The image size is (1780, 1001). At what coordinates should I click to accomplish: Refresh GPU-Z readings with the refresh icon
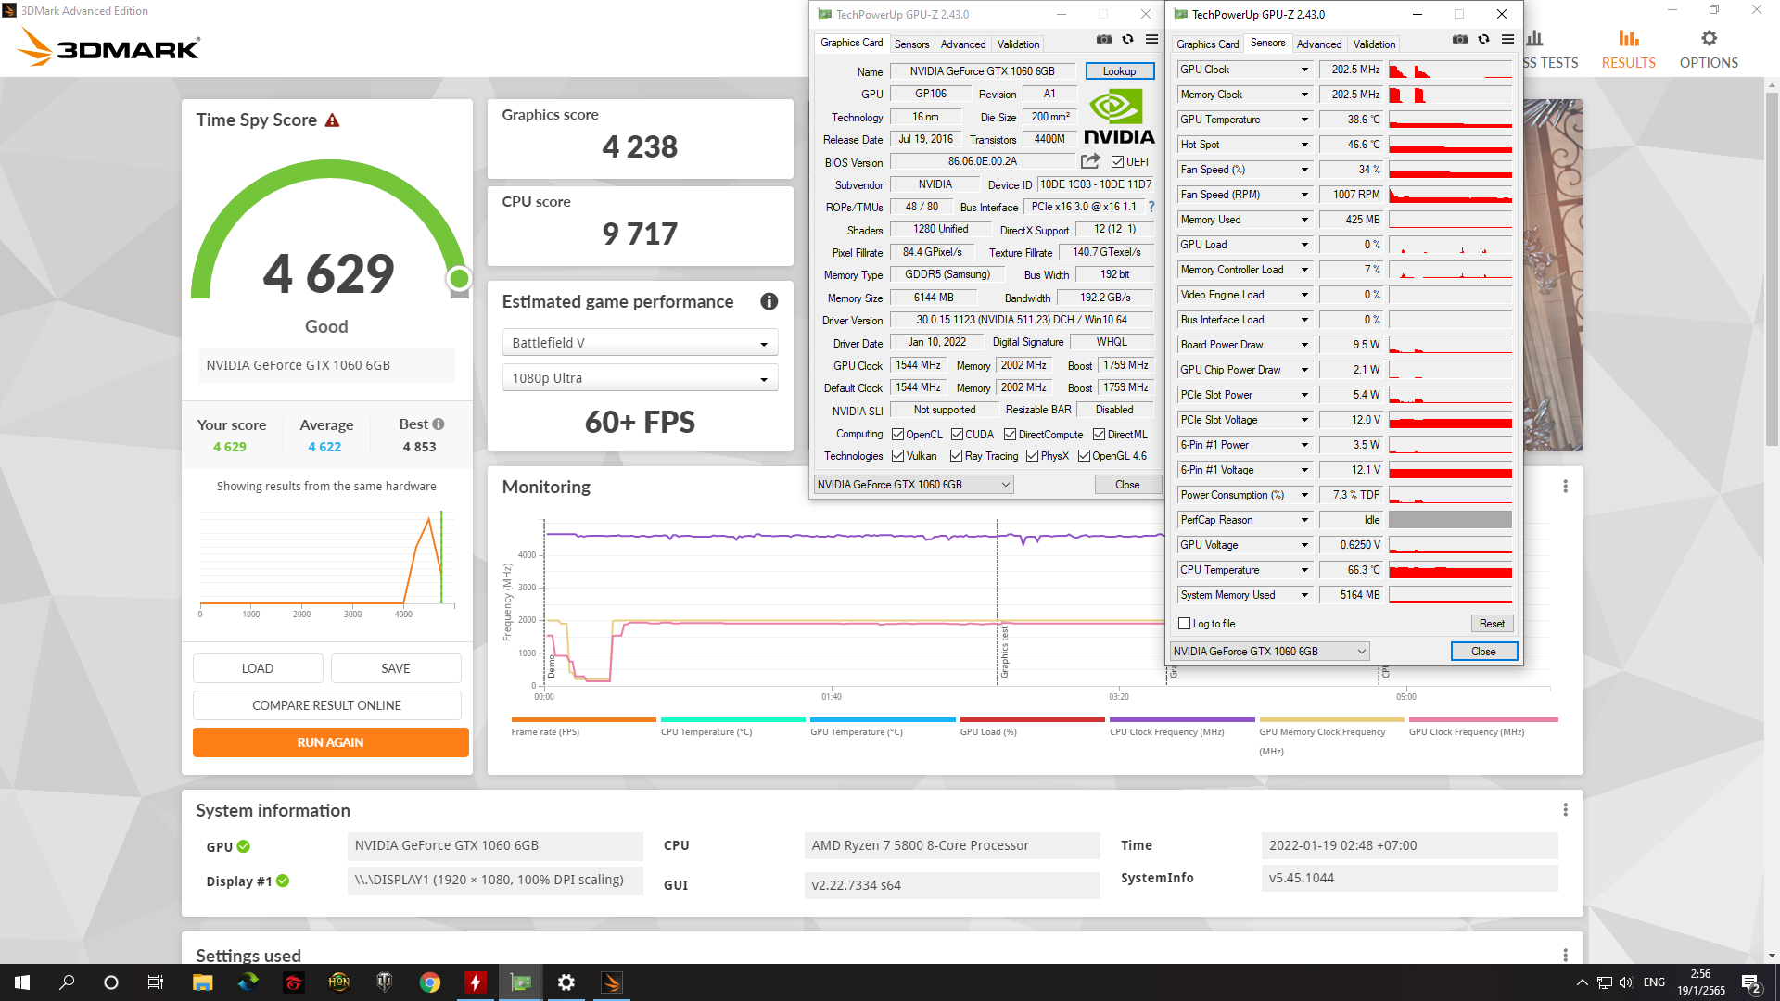[1127, 39]
